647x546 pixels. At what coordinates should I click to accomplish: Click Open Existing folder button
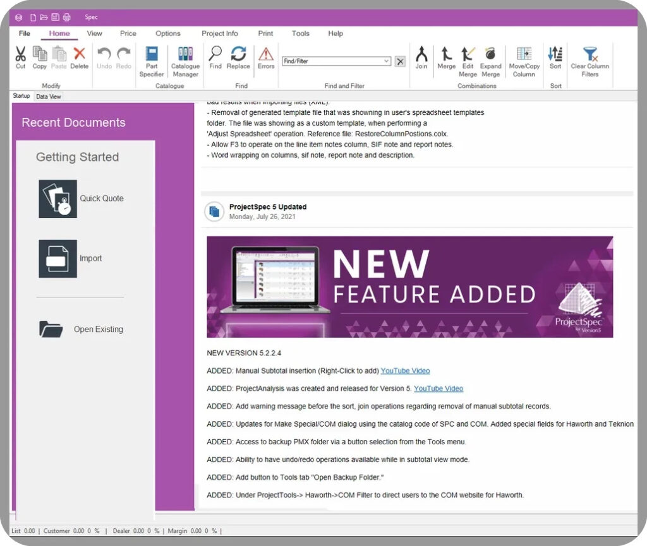(51, 329)
